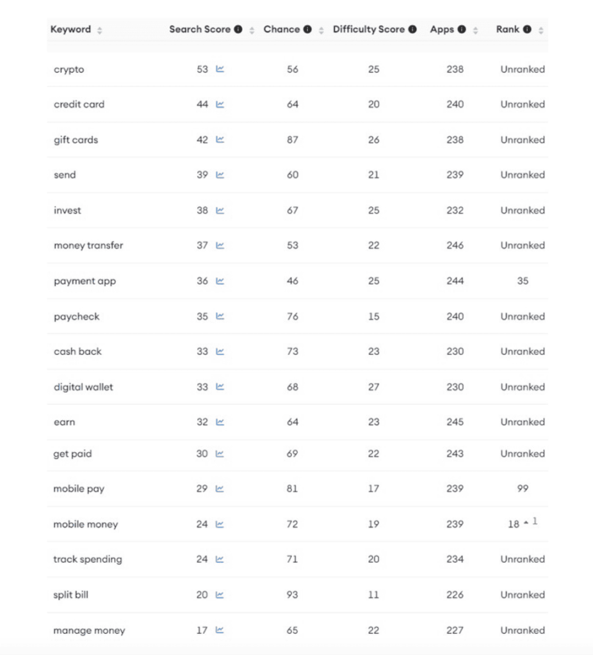Click Search Score info icon
Screen dimensions: 593x655
pyautogui.click(x=238, y=29)
